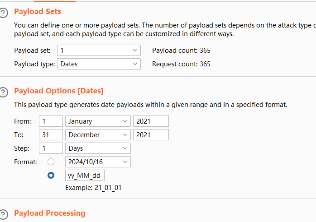Click the To day 31 field
Screen dimensions: 316x222
tap(51, 135)
